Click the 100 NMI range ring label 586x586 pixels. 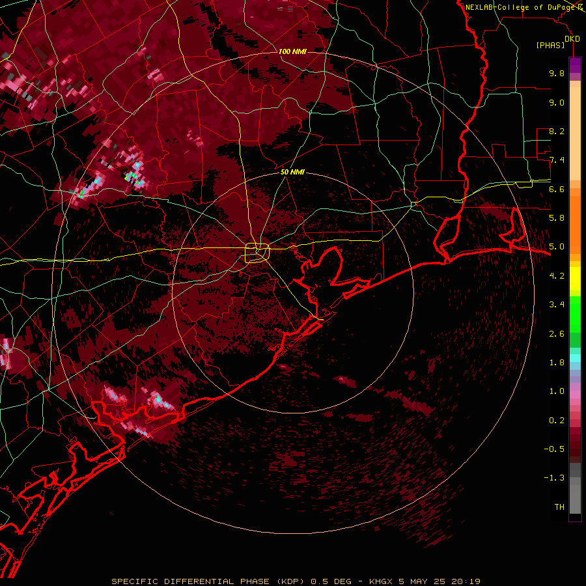click(292, 51)
